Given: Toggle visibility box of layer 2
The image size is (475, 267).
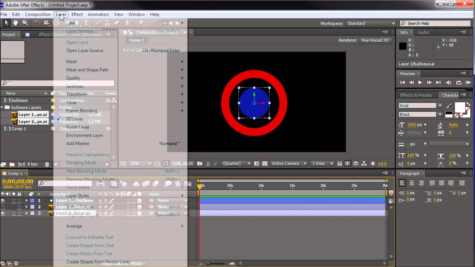Looking at the screenshot, I should (x=3, y=207).
